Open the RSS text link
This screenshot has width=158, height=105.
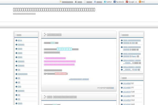(x=143, y=2)
